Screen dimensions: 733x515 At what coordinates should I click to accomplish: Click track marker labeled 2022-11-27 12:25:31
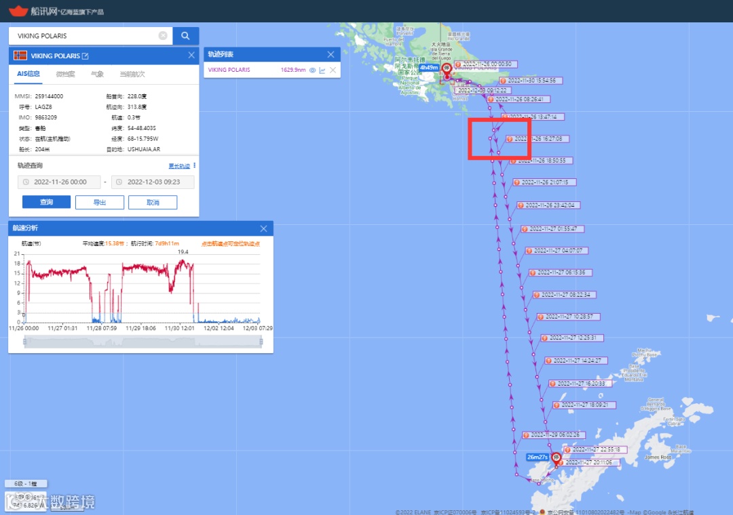[x=572, y=338]
